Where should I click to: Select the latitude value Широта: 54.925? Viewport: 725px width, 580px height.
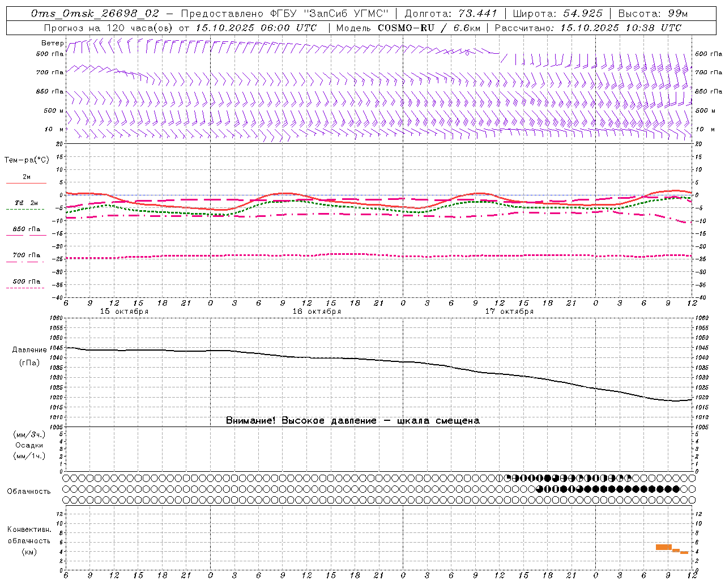point(557,14)
